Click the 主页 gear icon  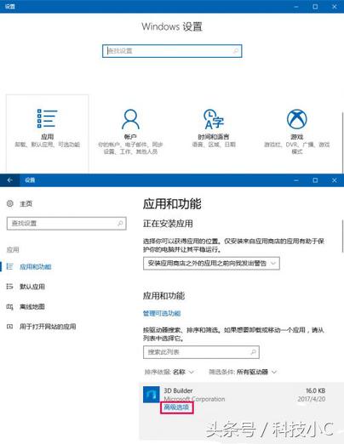(x=10, y=203)
